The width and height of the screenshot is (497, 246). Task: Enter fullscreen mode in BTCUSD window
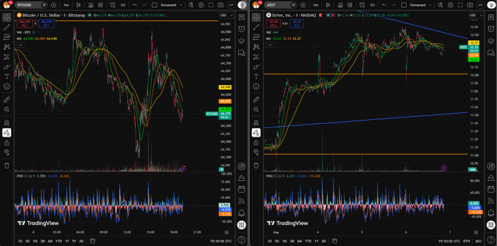pos(211,5)
